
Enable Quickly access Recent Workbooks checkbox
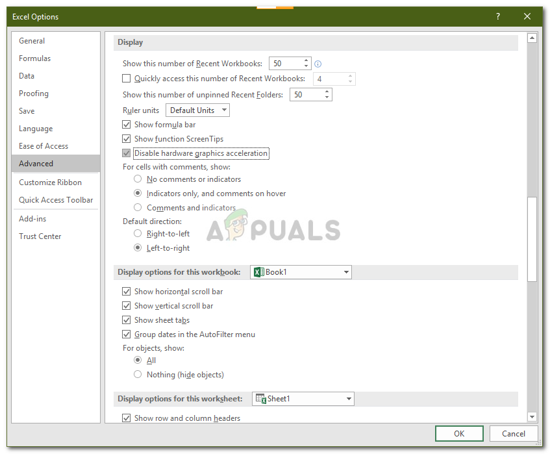pos(126,78)
